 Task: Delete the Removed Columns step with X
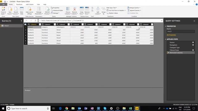click(168, 53)
